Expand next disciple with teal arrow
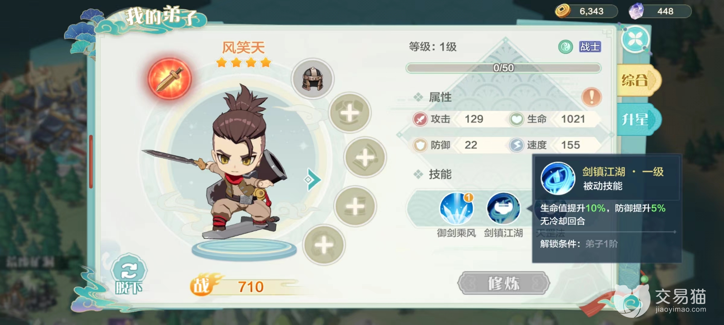Image resolution: width=724 pixels, height=325 pixels. pos(313,180)
